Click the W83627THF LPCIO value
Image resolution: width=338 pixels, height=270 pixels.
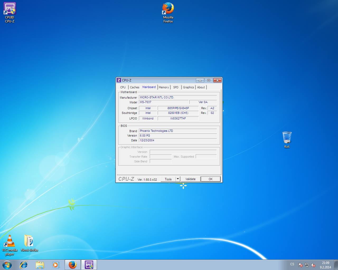(x=178, y=118)
